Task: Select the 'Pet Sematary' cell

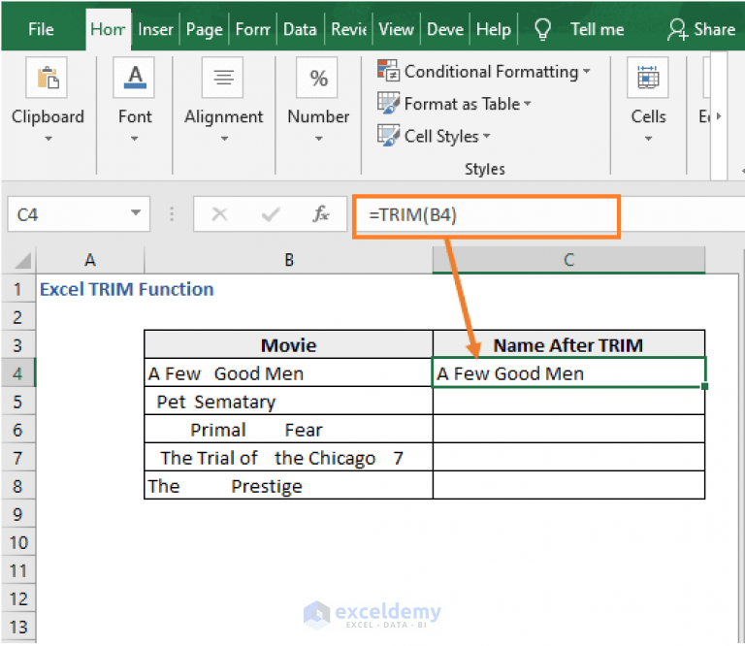Action: click(288, 402)
